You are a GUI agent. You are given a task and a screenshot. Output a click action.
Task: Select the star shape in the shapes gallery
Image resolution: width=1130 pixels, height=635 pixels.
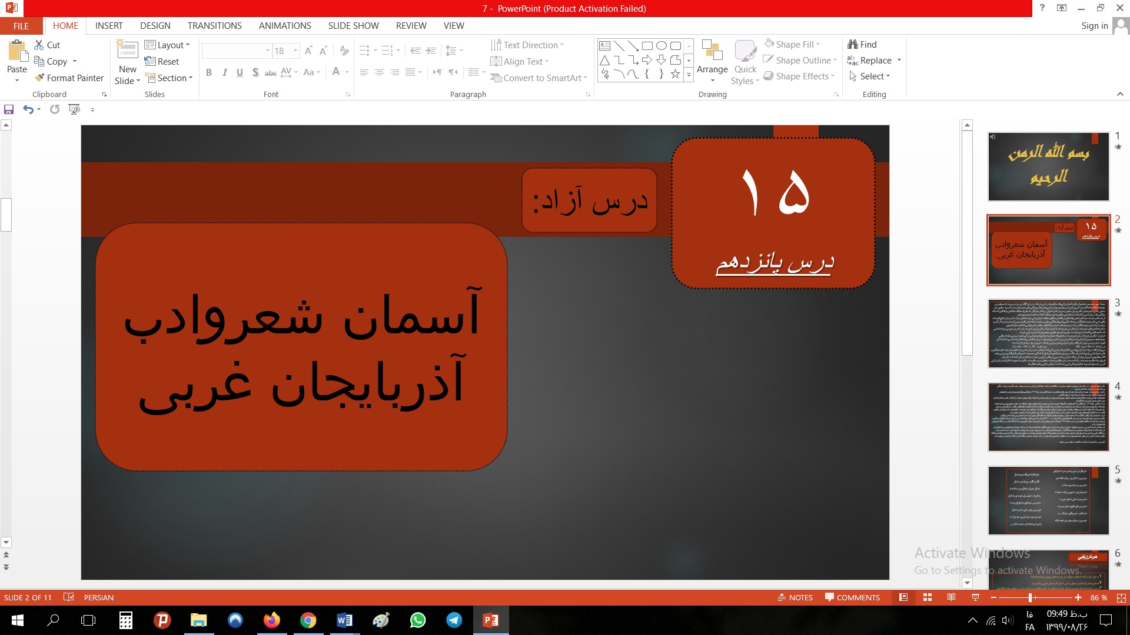pos(675,74)
